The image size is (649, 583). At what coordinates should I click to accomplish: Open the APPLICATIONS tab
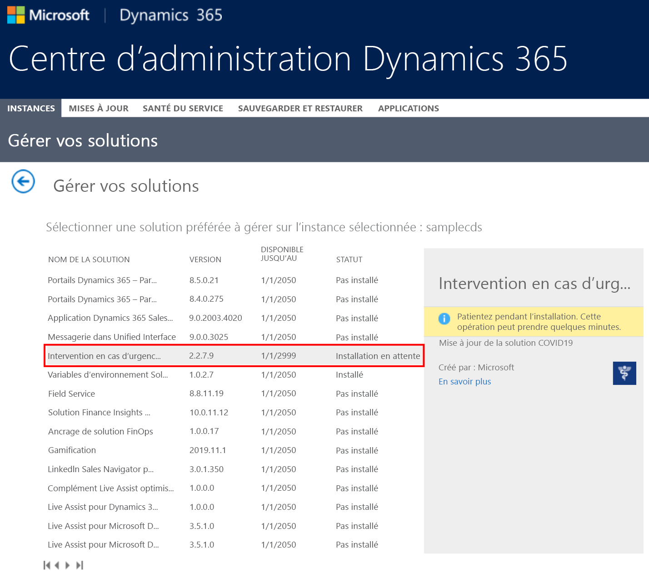409,108
